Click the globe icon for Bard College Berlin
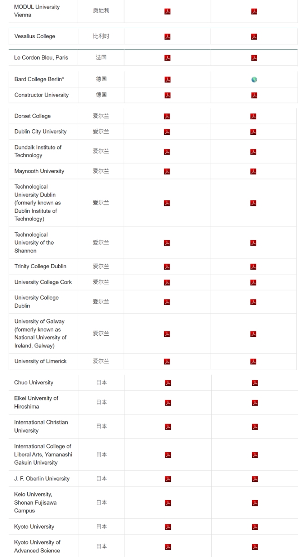This screenshot has height=557, width=304. coord(254,78)
